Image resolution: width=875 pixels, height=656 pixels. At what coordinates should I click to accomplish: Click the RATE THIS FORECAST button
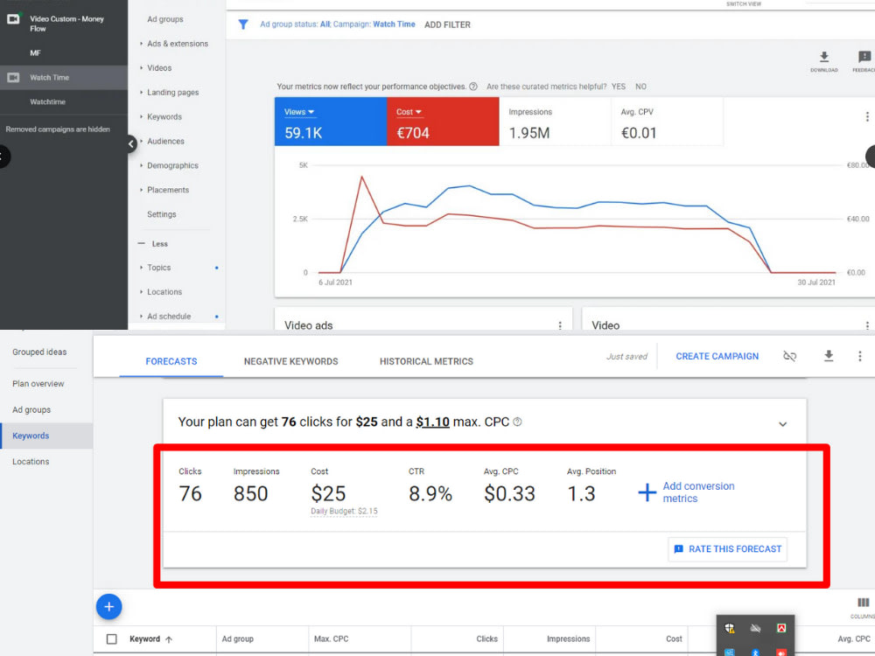727,549
